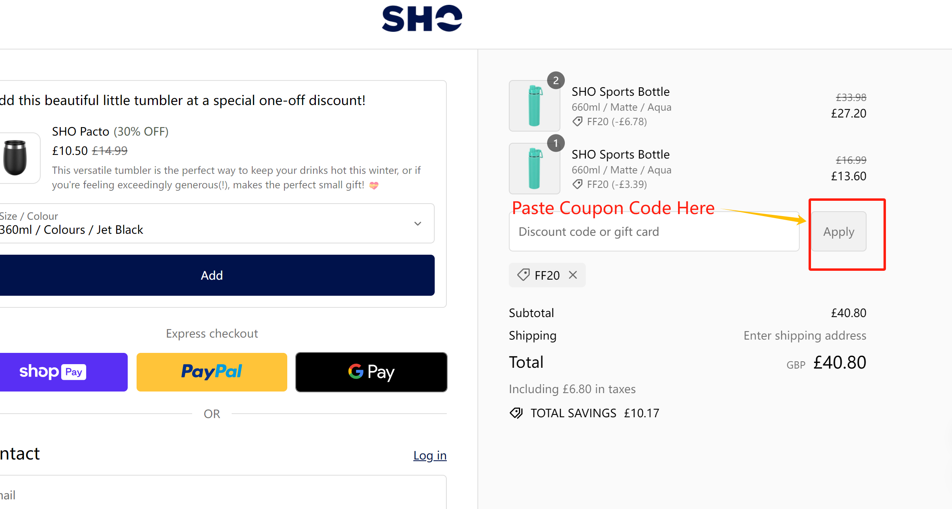Select the SHO Sports Bottle thumbnail with quantity 2
952x509 pixels.
[x=534, y=105]
